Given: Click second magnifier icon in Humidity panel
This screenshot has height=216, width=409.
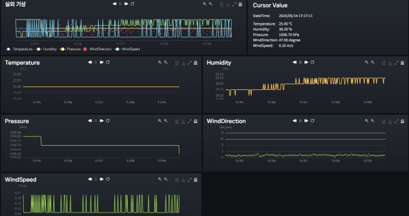Looking at the screenshot, I should click(372, 62).
